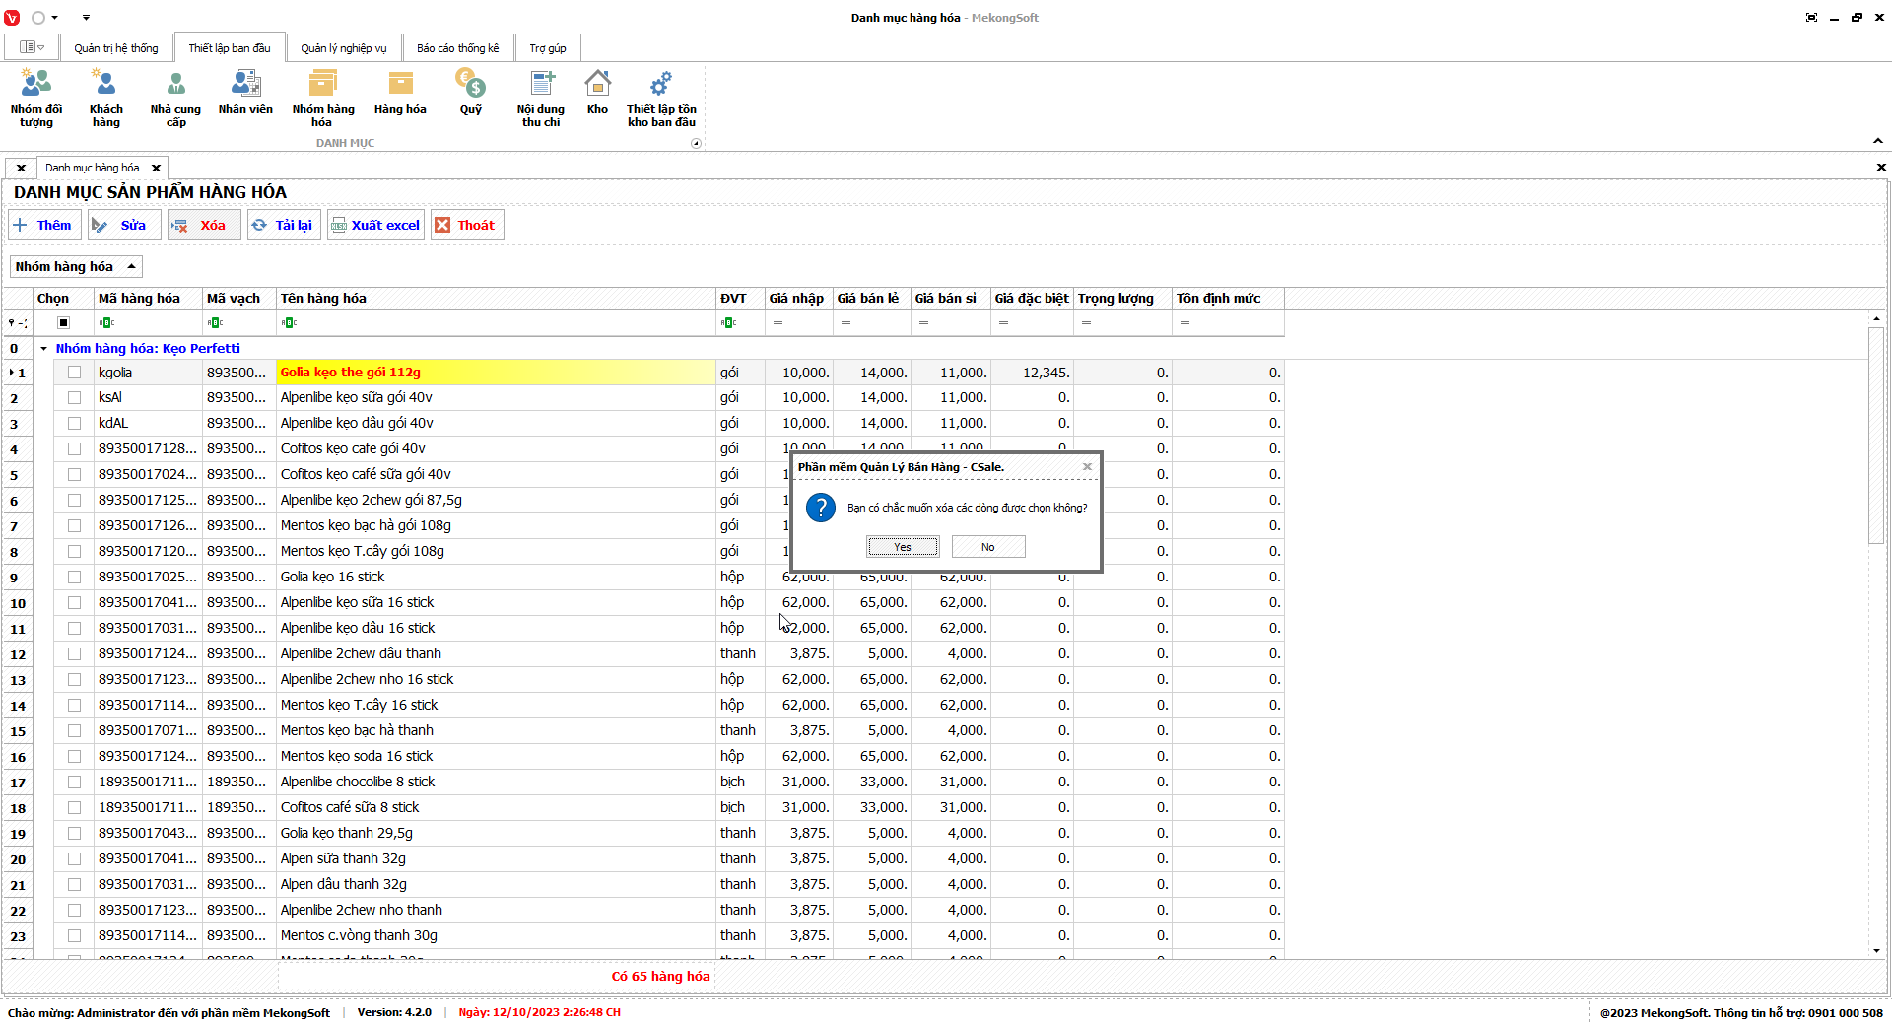Screen dimensions: 1892x1023
Task: Open Nội dung thu chi icon
Action: coord(541,98)
